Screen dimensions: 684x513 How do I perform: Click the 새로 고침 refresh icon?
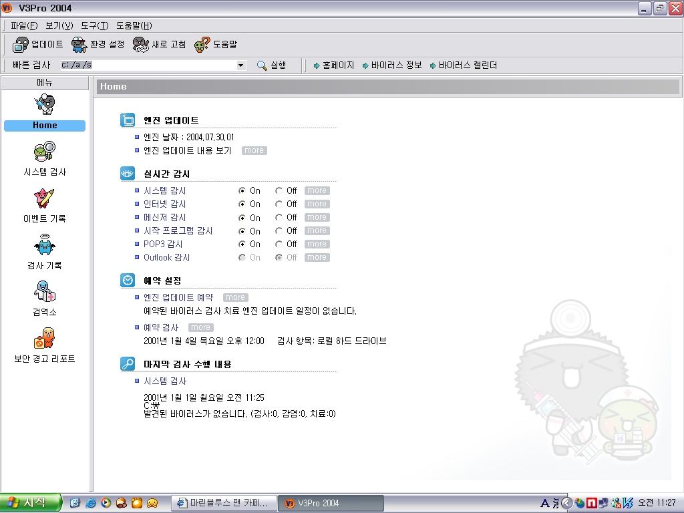pyautogui.click(x=141, y=45)
